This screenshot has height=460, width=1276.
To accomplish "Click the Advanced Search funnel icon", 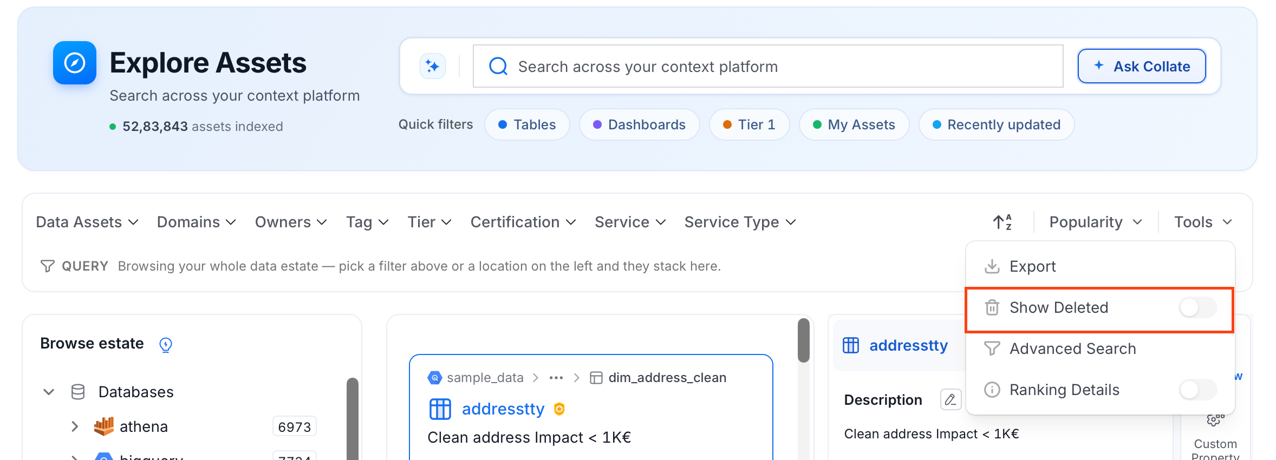I will (992, 349).
